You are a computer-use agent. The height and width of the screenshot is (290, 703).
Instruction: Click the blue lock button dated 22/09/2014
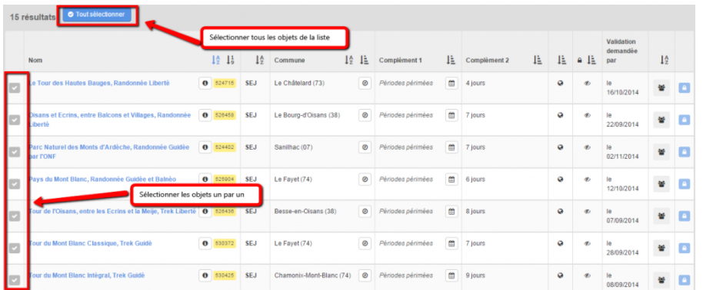point(685,120)
